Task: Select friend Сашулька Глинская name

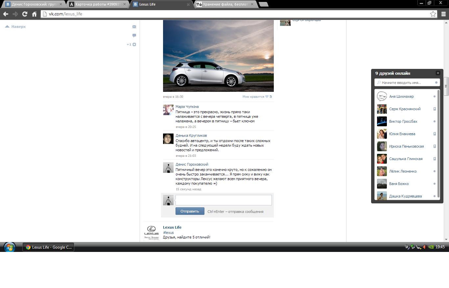Action: pyautogui.click(x=406, y=159)
